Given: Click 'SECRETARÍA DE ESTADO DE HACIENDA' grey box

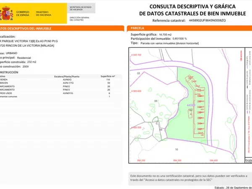Looking at the screenshot, I should (x=81, y=8).
